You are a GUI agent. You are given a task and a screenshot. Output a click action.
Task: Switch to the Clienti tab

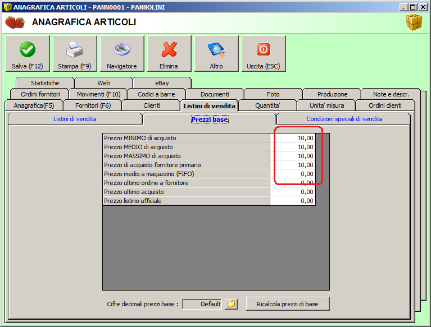[152, 105]
